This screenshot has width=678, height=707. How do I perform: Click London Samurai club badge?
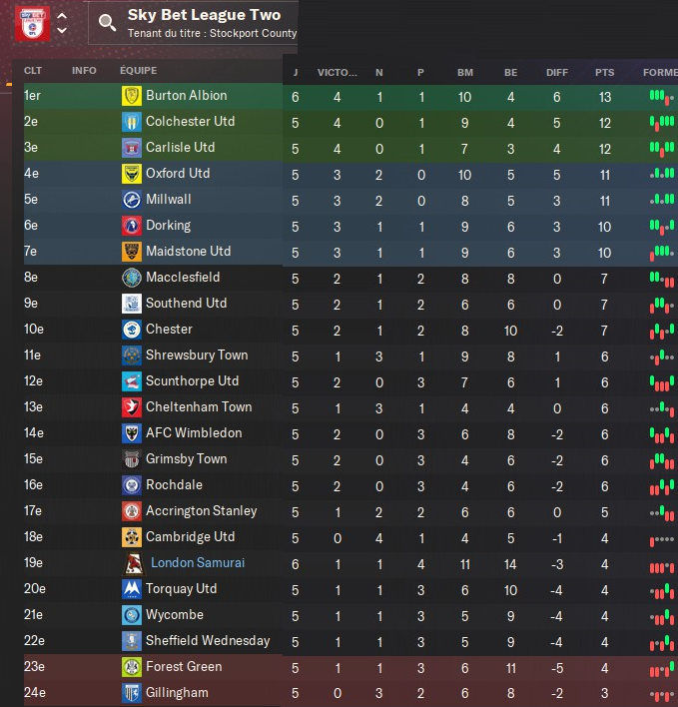pyautogui.click(x=133, y=563)
